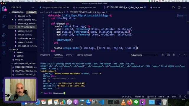Run the current file with play icon
Image resolution: width=189 pixels, height=106 pixels.
click(x=174, y=7)
